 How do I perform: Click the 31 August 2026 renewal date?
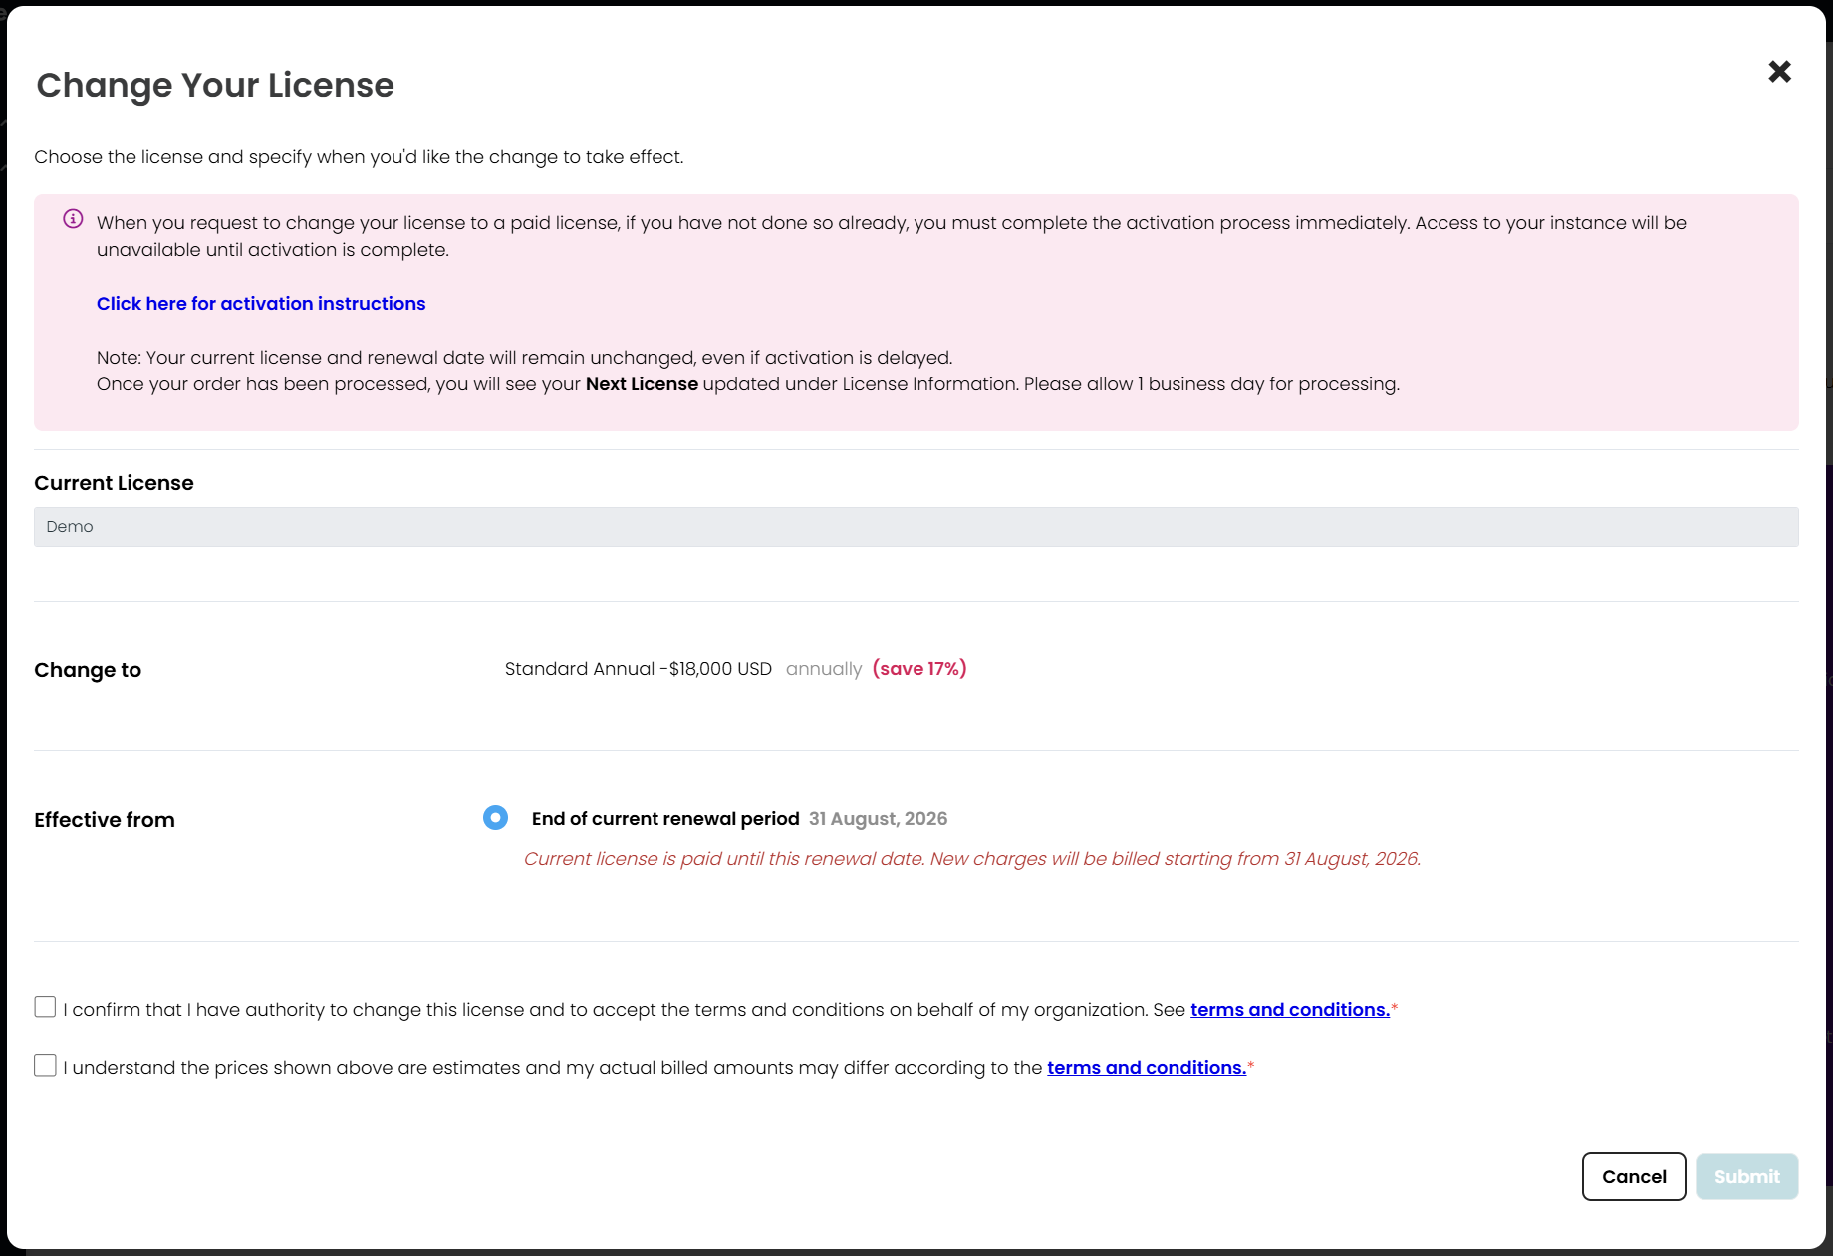(877, 818)
